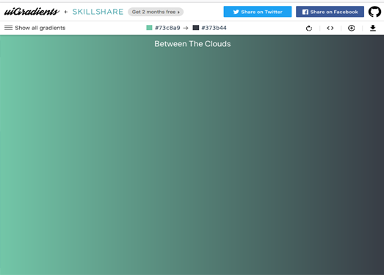This screenshot has height=275, width=384.
Task: Open the get CSS code icon
Action: (x=330, y=28)
